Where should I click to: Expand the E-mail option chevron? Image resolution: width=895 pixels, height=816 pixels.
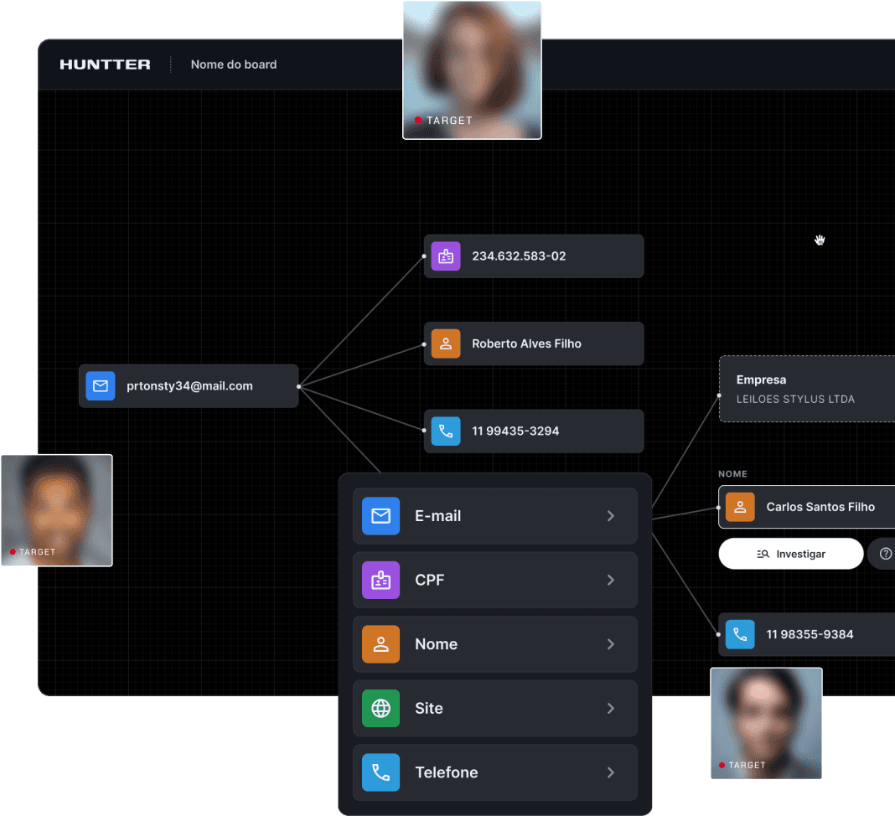click(611, 516)
